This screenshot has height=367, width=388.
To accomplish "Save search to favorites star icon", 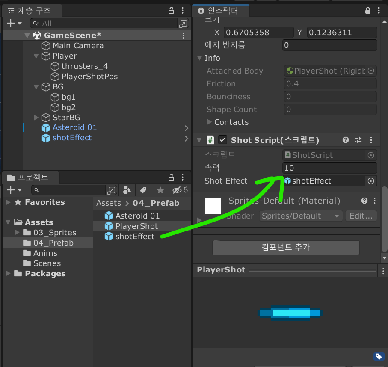I will pos(160,190).
